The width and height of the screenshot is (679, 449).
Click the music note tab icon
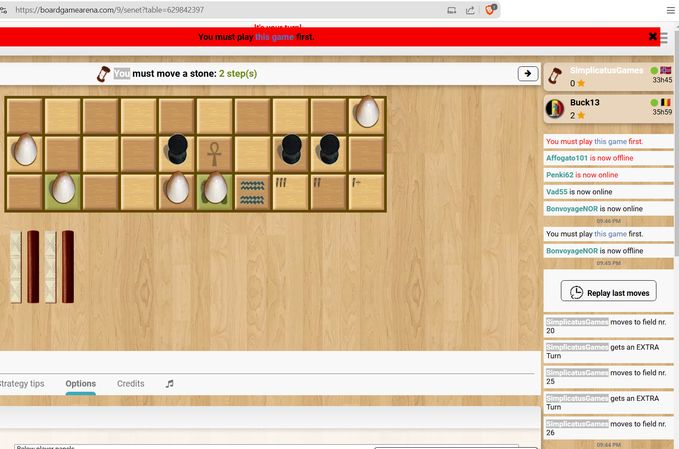coord(170,383)
